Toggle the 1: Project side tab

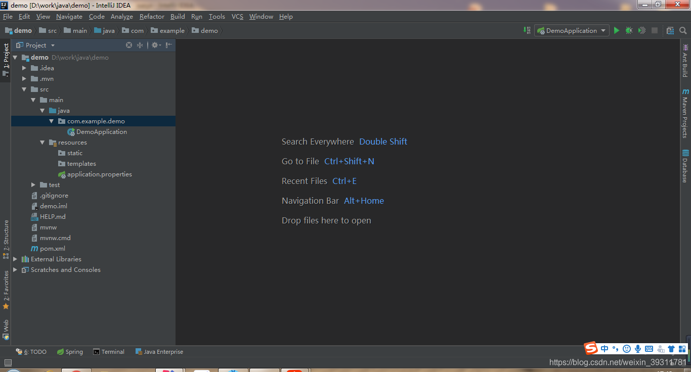pos(6,60)
